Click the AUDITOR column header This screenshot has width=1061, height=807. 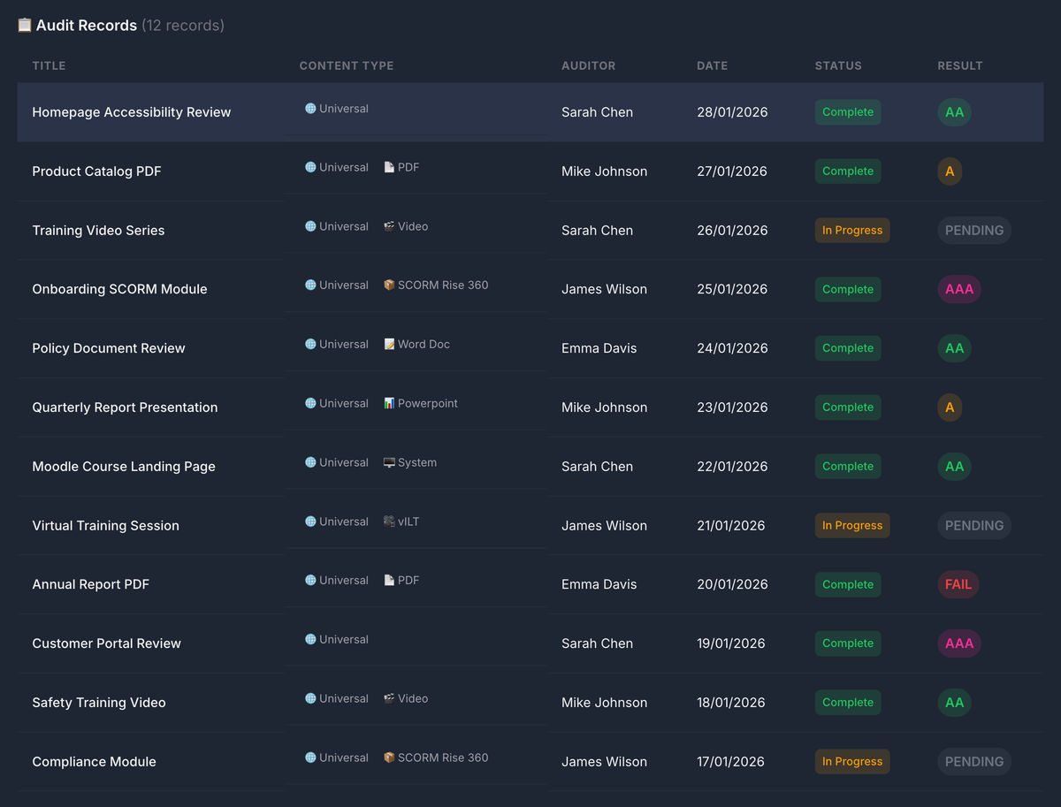588,65
